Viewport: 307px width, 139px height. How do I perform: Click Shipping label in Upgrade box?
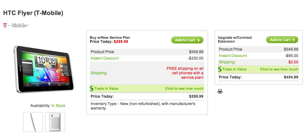tap(227, 62)
